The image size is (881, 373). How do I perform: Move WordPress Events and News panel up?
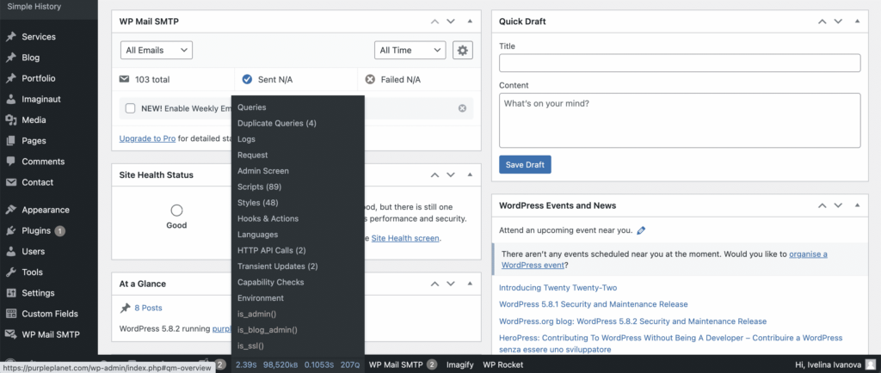tap(822, 205)
